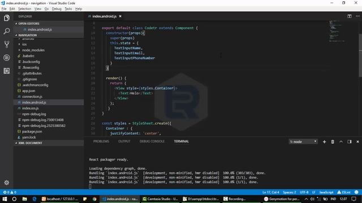Switch to the Debug Console tab

pyautogui.click(x=152, y=142)
